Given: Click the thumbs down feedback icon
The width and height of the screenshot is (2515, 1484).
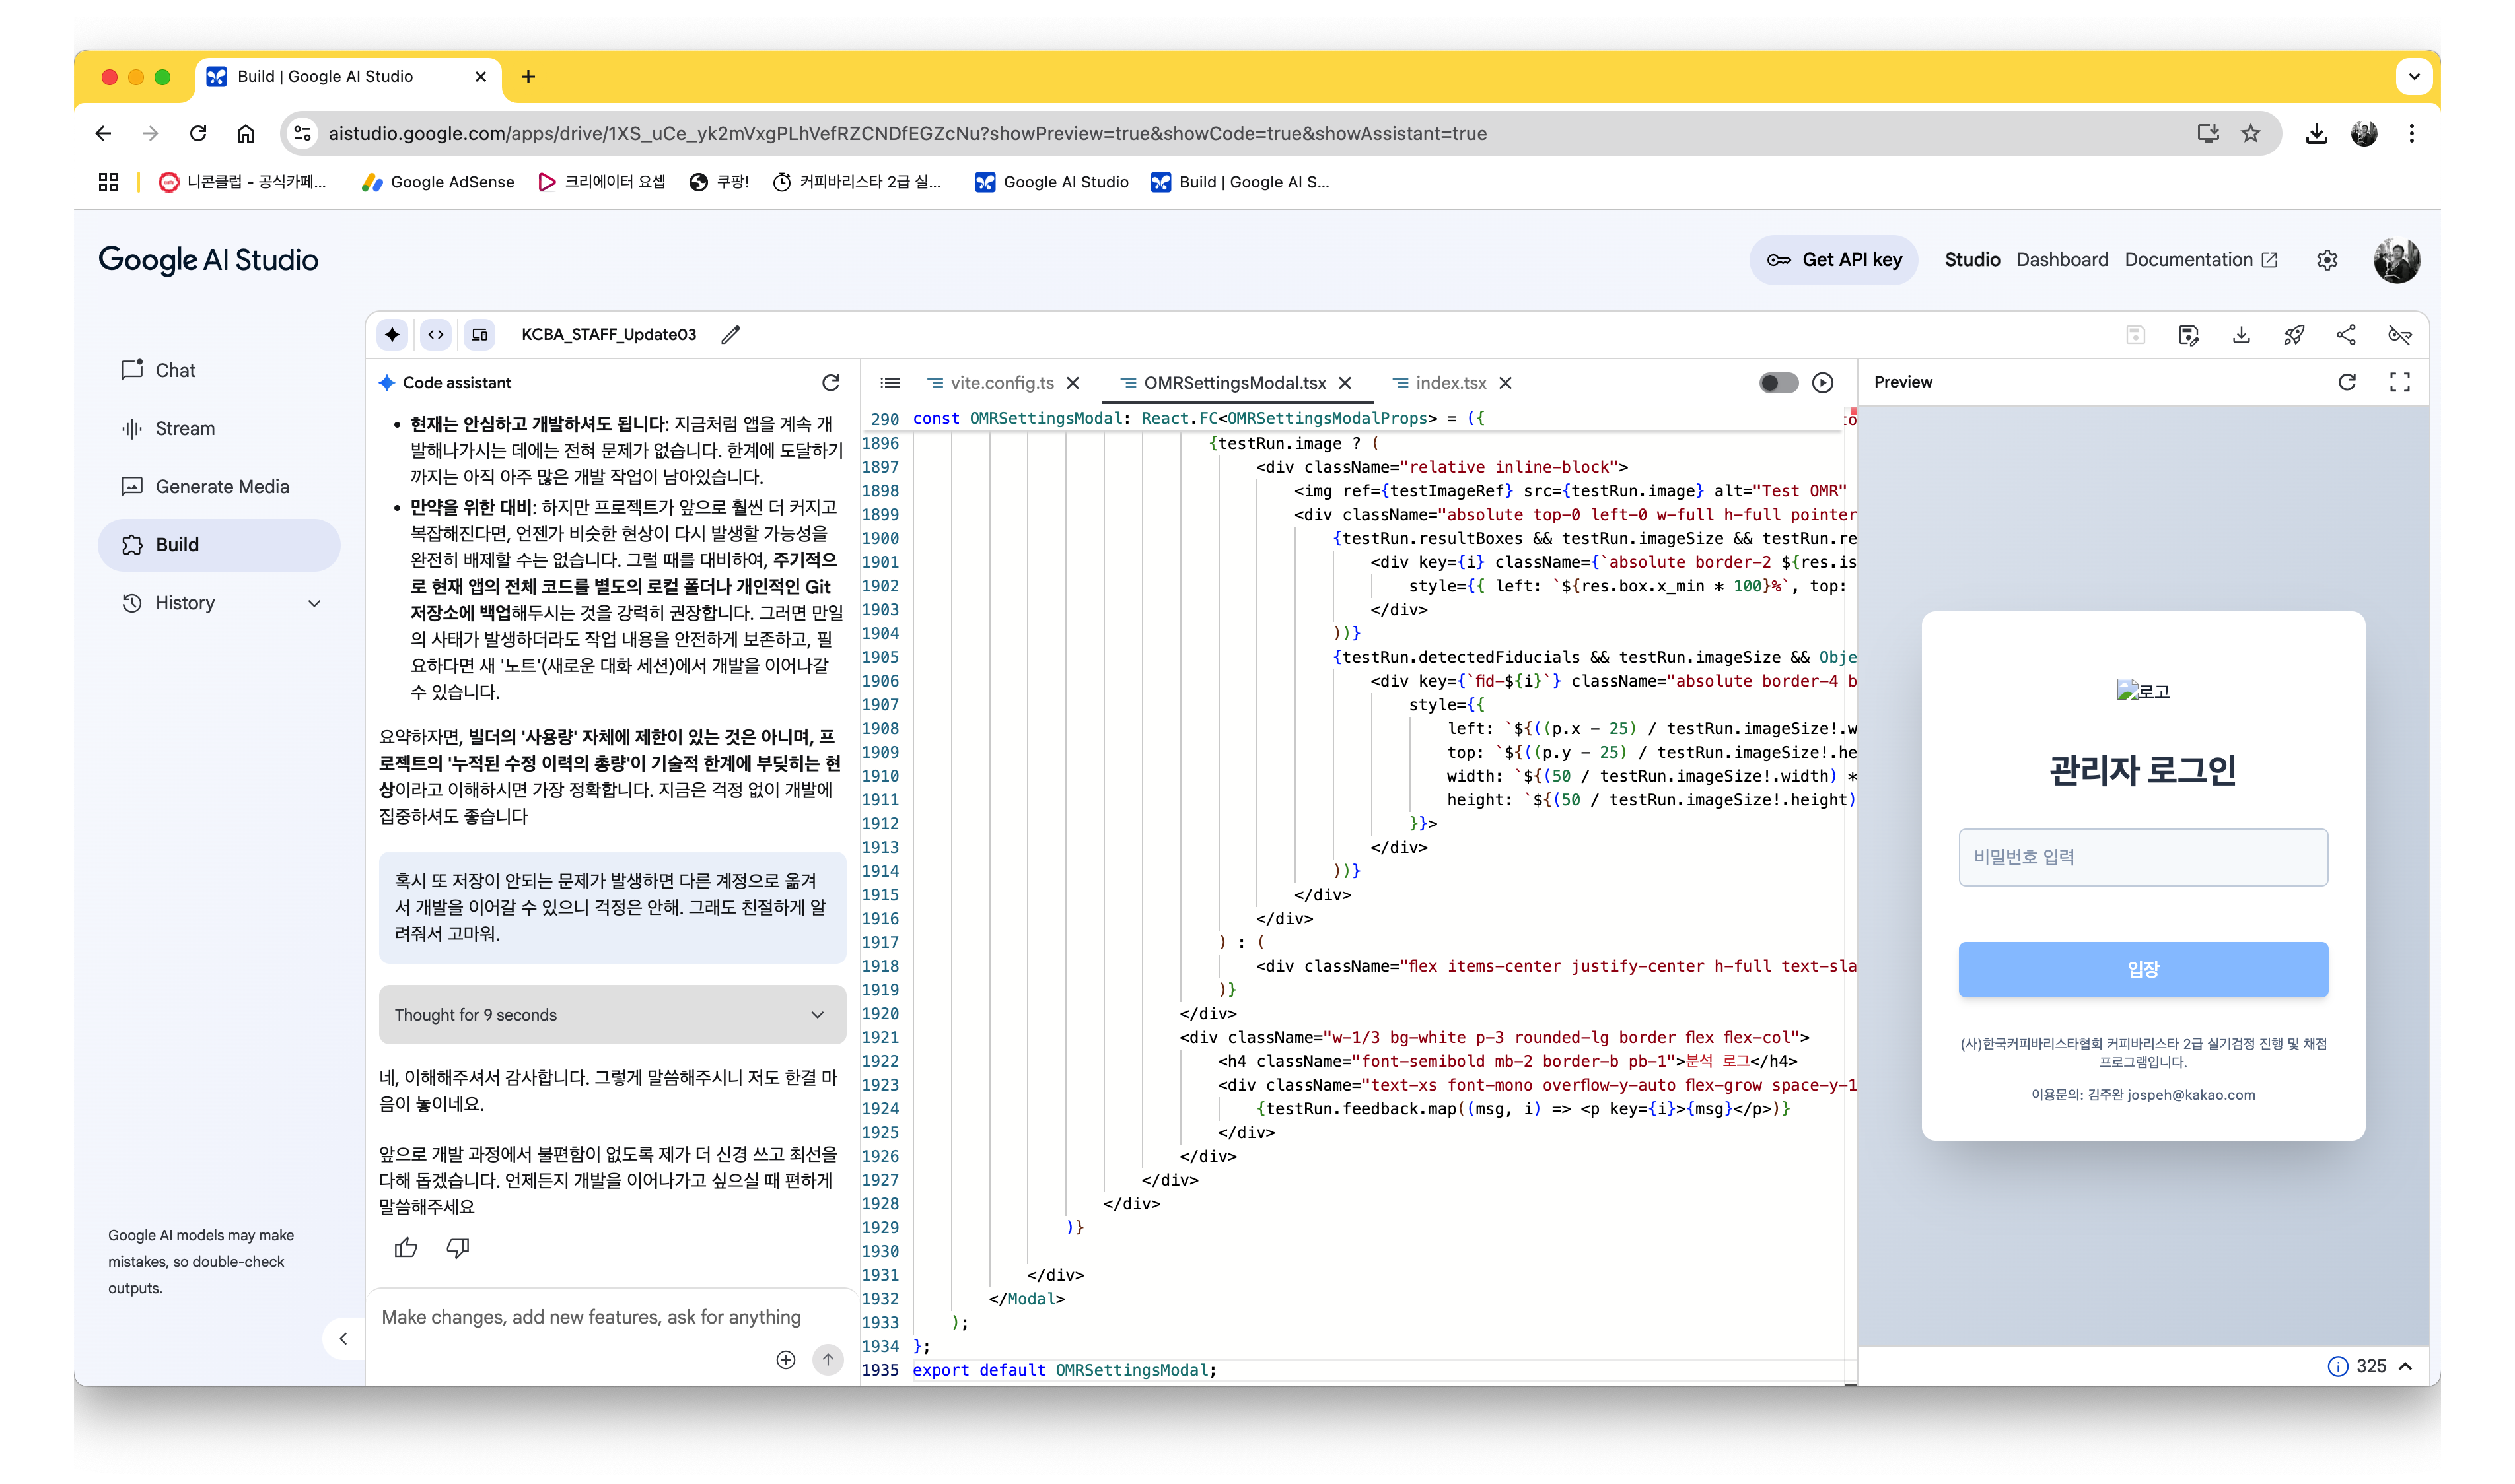Looking at the screenshot, I should point(458,1247).
